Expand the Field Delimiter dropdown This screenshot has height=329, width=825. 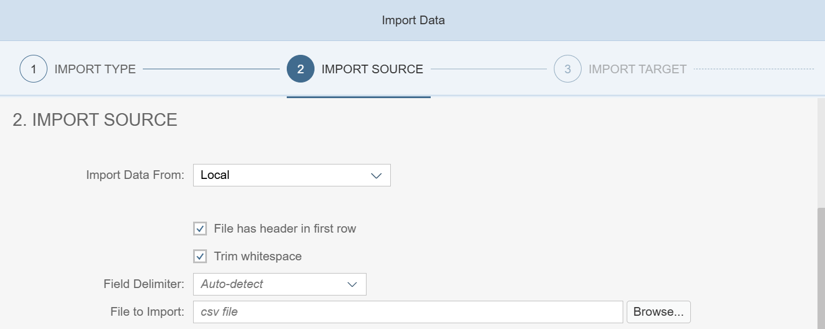pyautogui.click(x=279, y=284)
